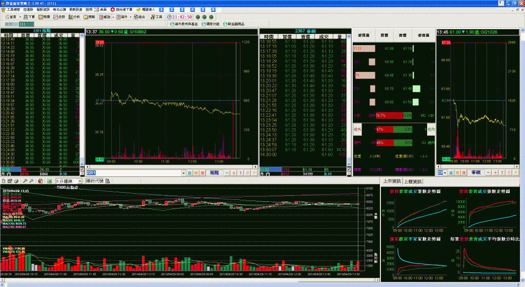Select the 看盤 watch toolbar button
The height and width of the screenshot is (287, 525).
click(x=105, y=17)
